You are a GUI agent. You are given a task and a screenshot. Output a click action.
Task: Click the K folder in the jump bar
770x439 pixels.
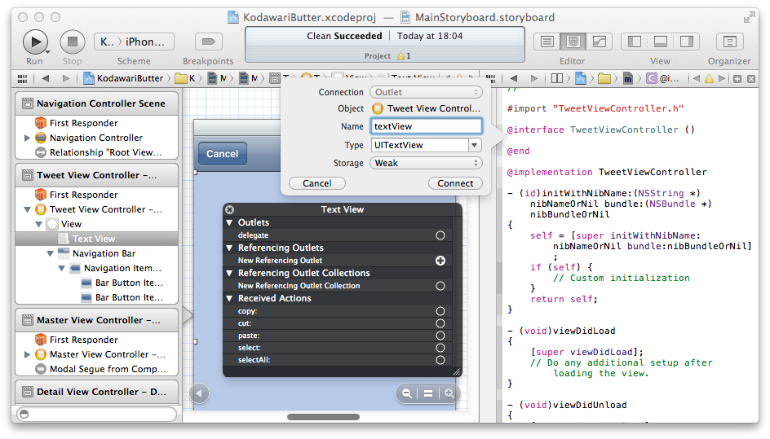click(x=186, y=78)
